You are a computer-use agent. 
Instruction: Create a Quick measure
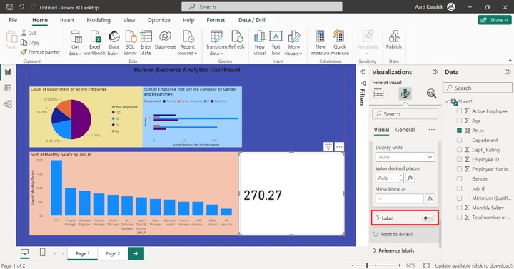340,43
